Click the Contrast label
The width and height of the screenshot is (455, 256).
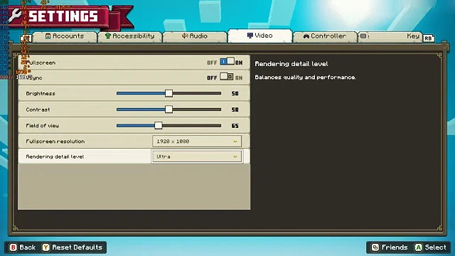(38, 110)
